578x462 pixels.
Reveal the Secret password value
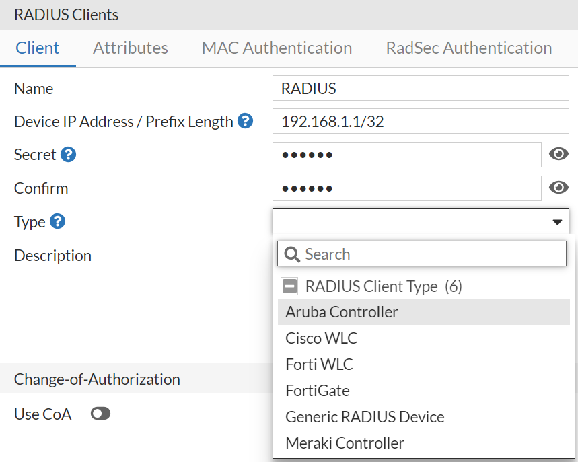558,154
